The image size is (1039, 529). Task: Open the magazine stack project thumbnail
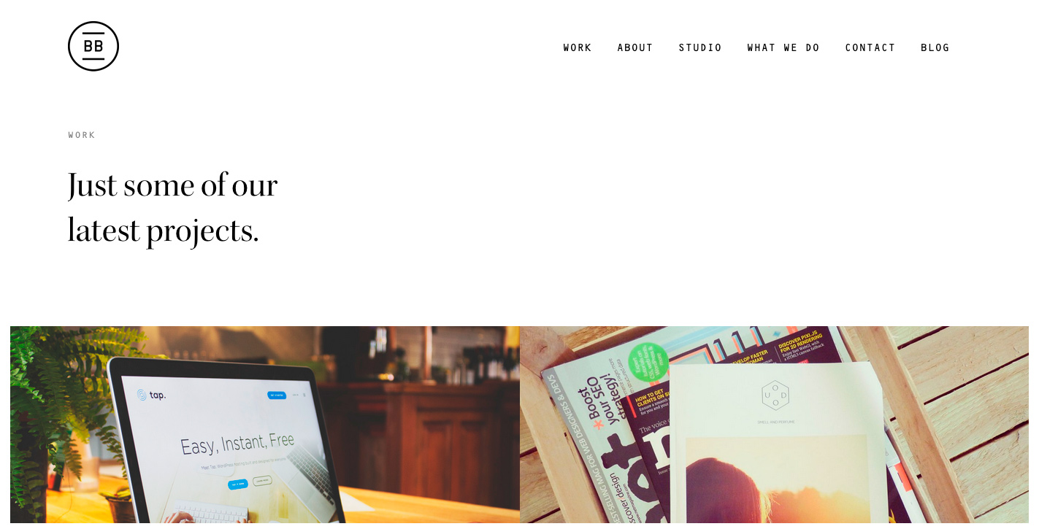tap(774, 425)
